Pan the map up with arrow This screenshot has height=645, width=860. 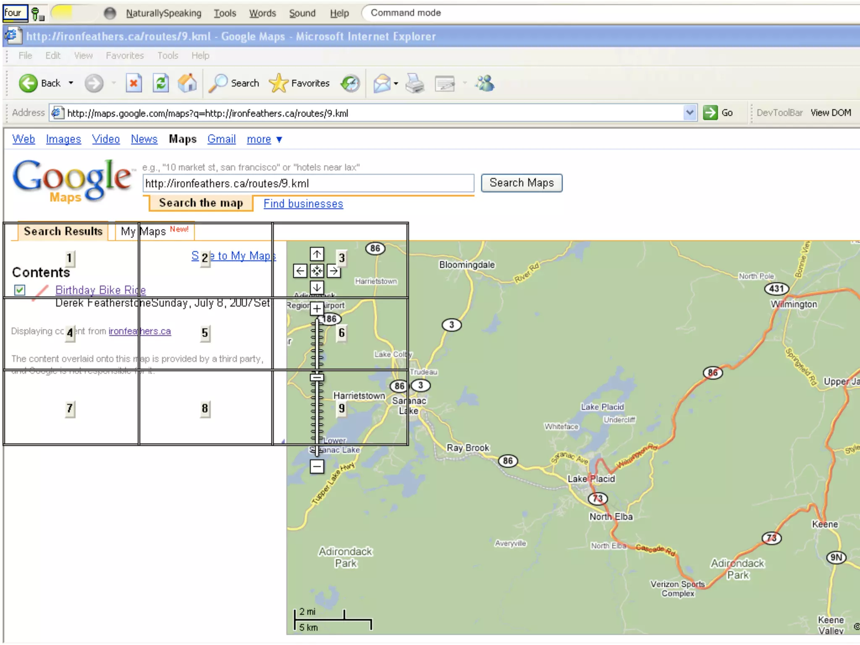tap(317, 254)
